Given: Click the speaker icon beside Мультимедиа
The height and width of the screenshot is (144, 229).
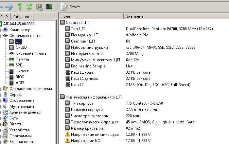Looking at the screenshot, I should [x=5, y=106].
